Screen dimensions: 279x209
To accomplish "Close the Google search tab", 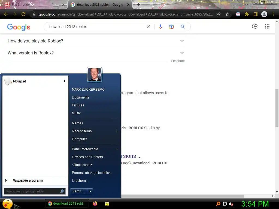I will [128, 5].
